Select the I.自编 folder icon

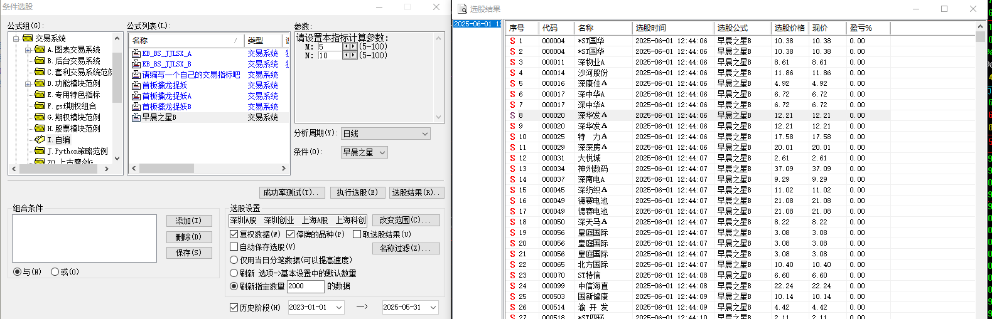tap(40, 140)
